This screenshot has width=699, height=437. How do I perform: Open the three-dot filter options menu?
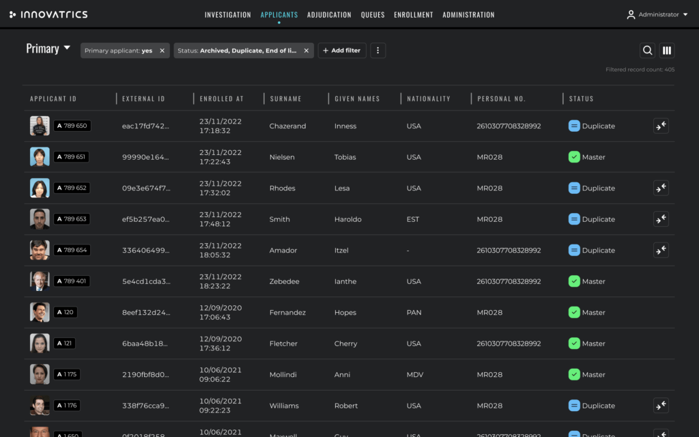pos(377,51)
